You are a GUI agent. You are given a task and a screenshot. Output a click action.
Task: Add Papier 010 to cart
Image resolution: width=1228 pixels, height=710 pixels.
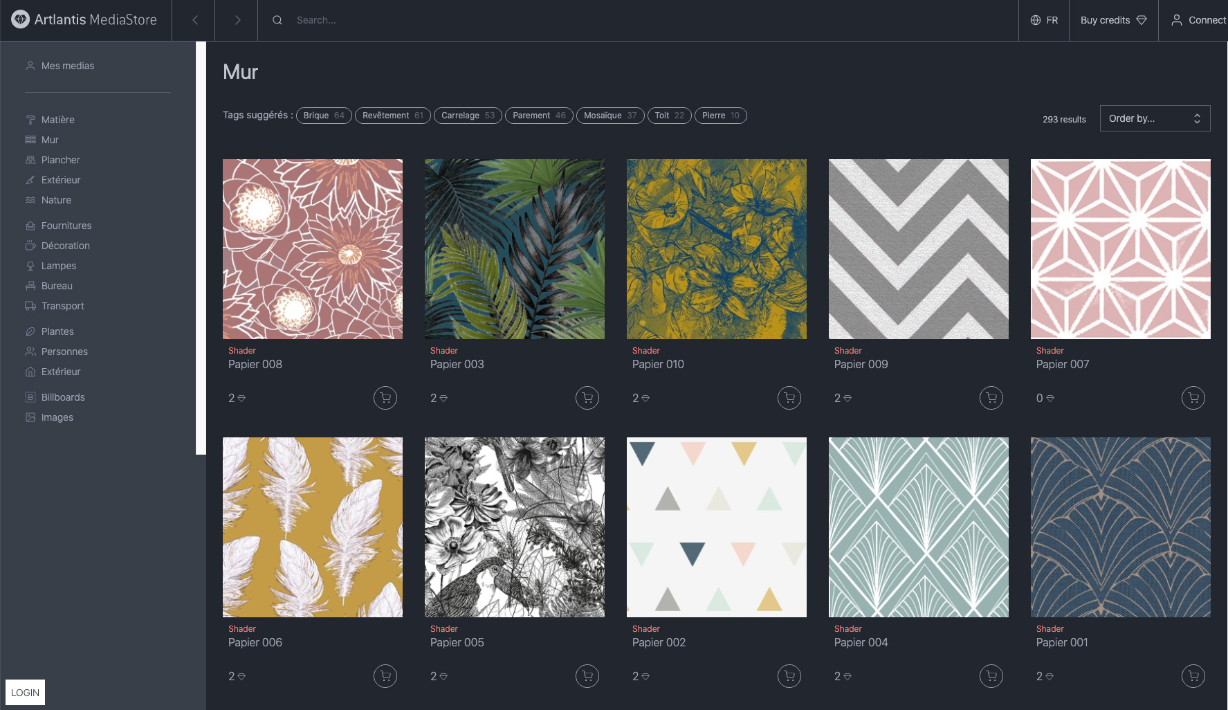(789, 398)
